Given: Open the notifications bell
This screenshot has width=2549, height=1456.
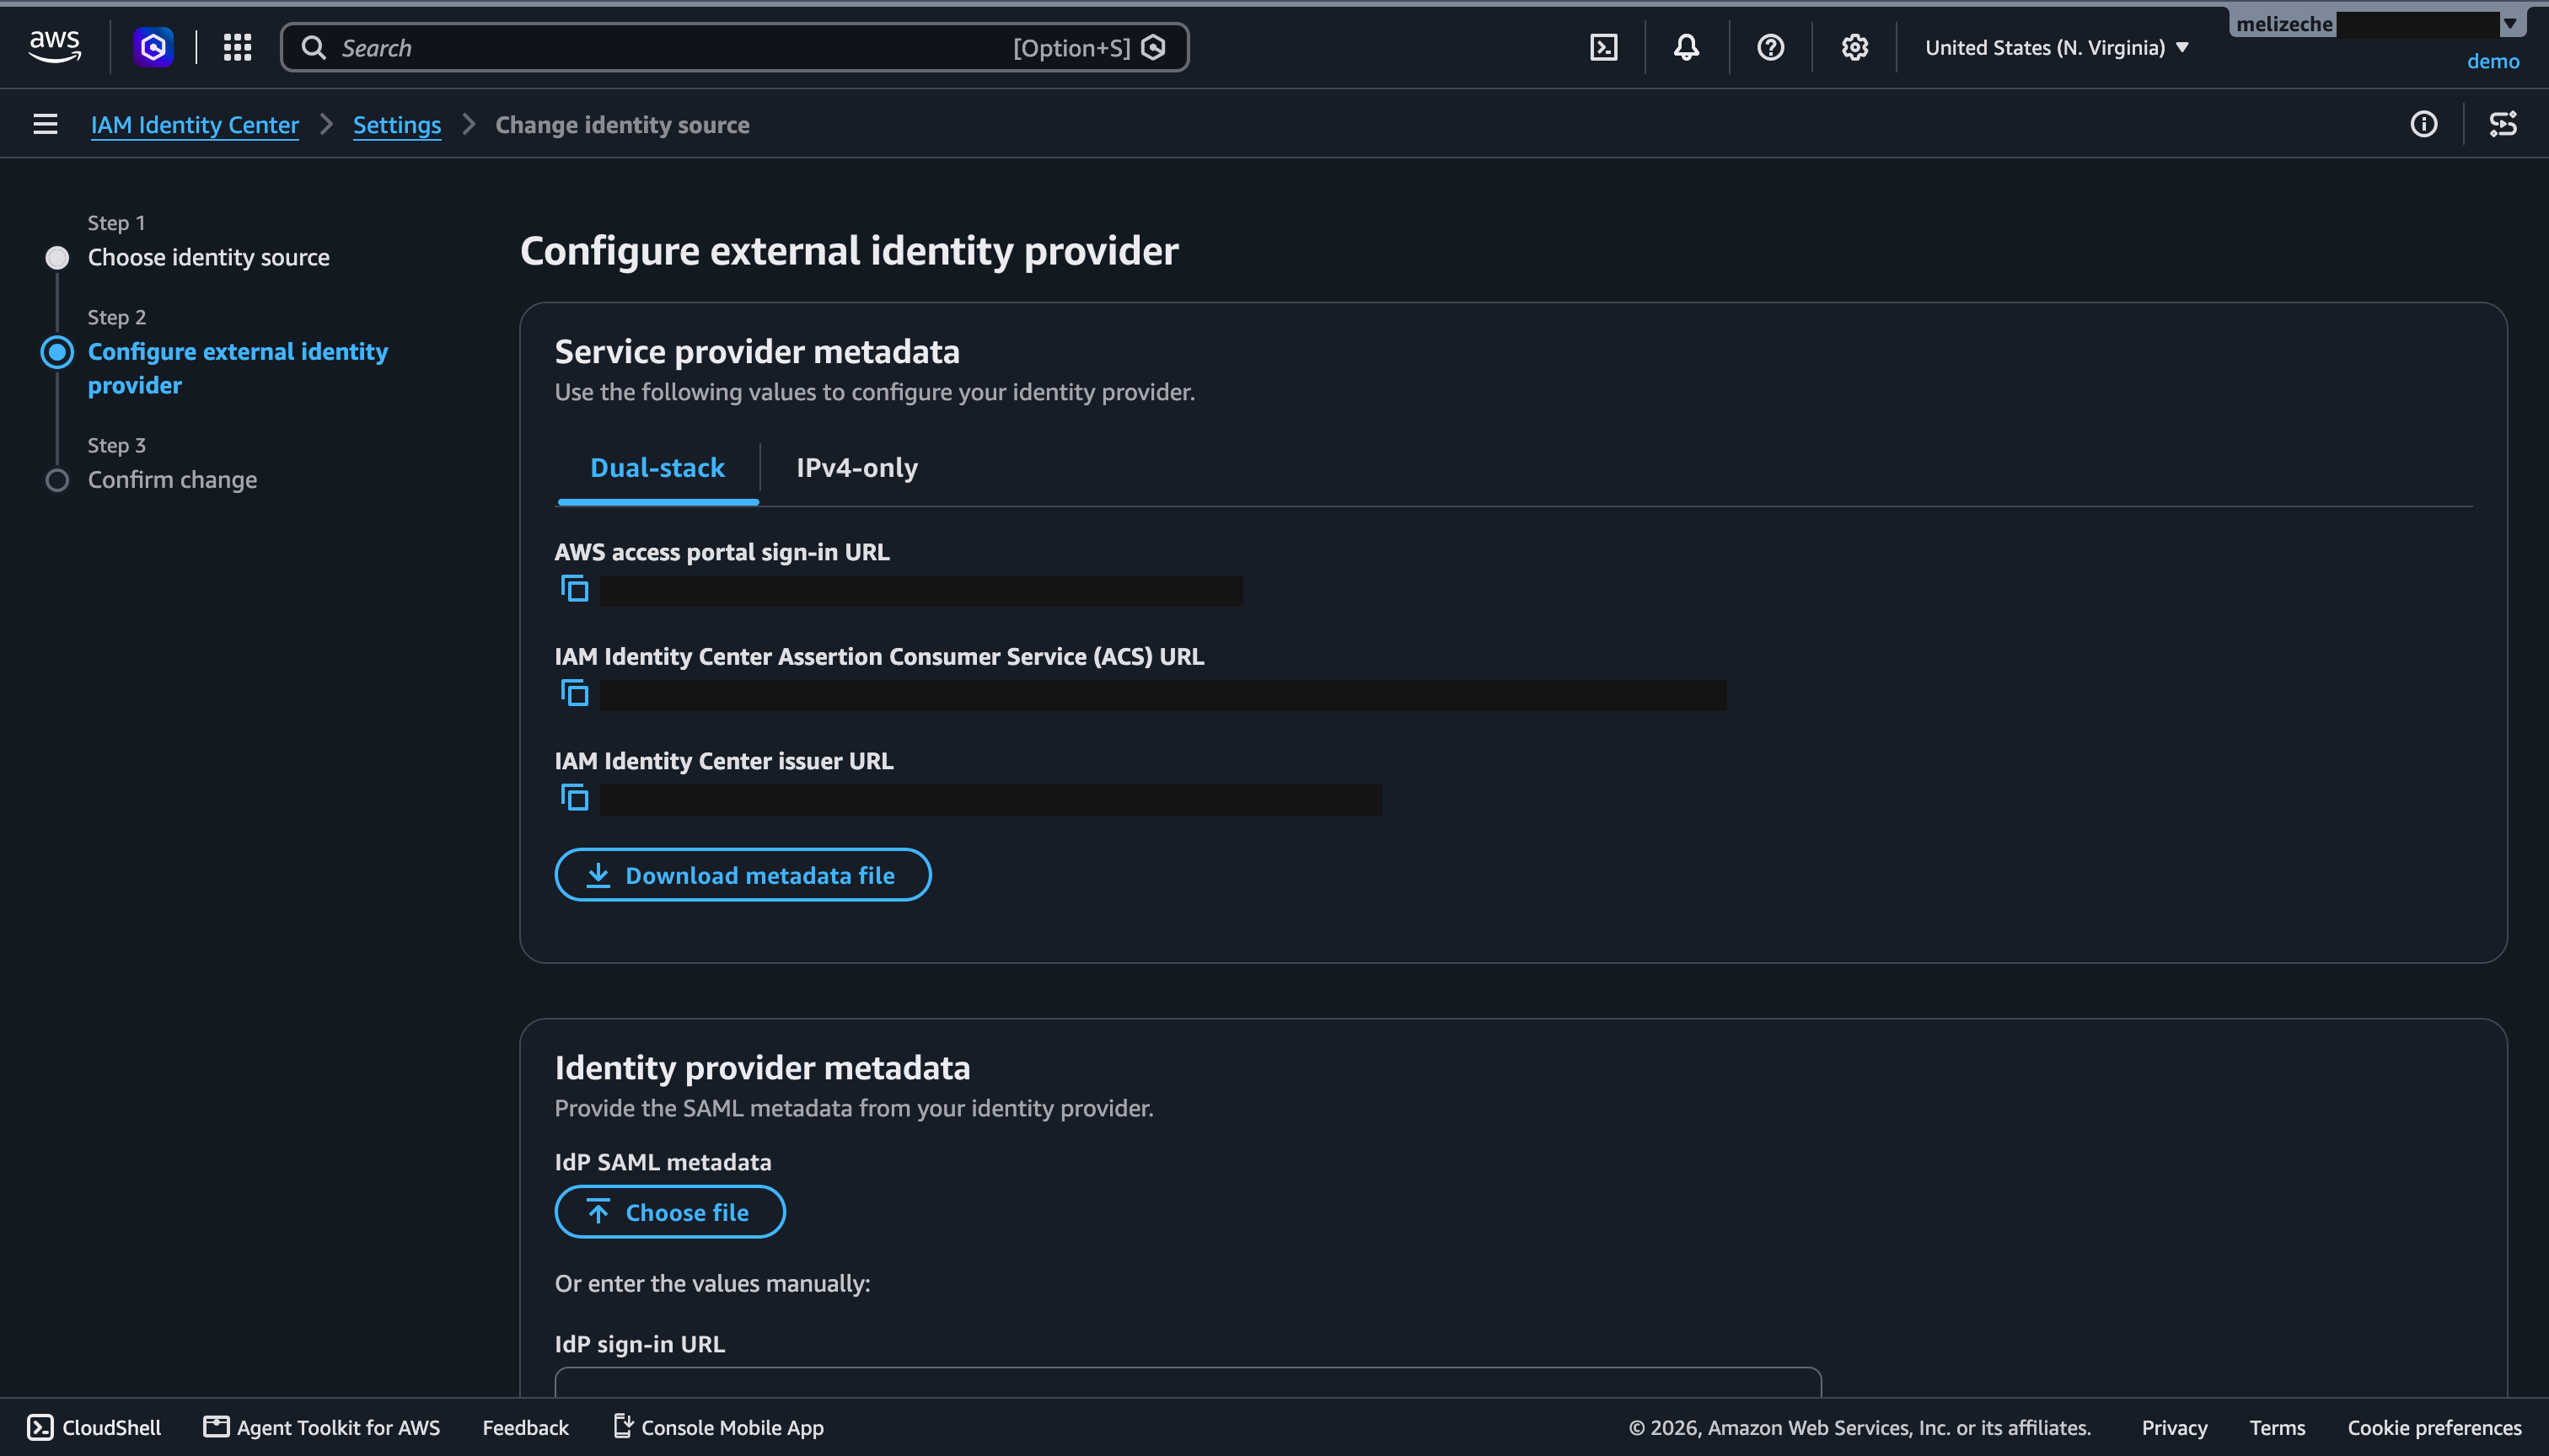Looking at the screenshot, I should pos(1687,47).
